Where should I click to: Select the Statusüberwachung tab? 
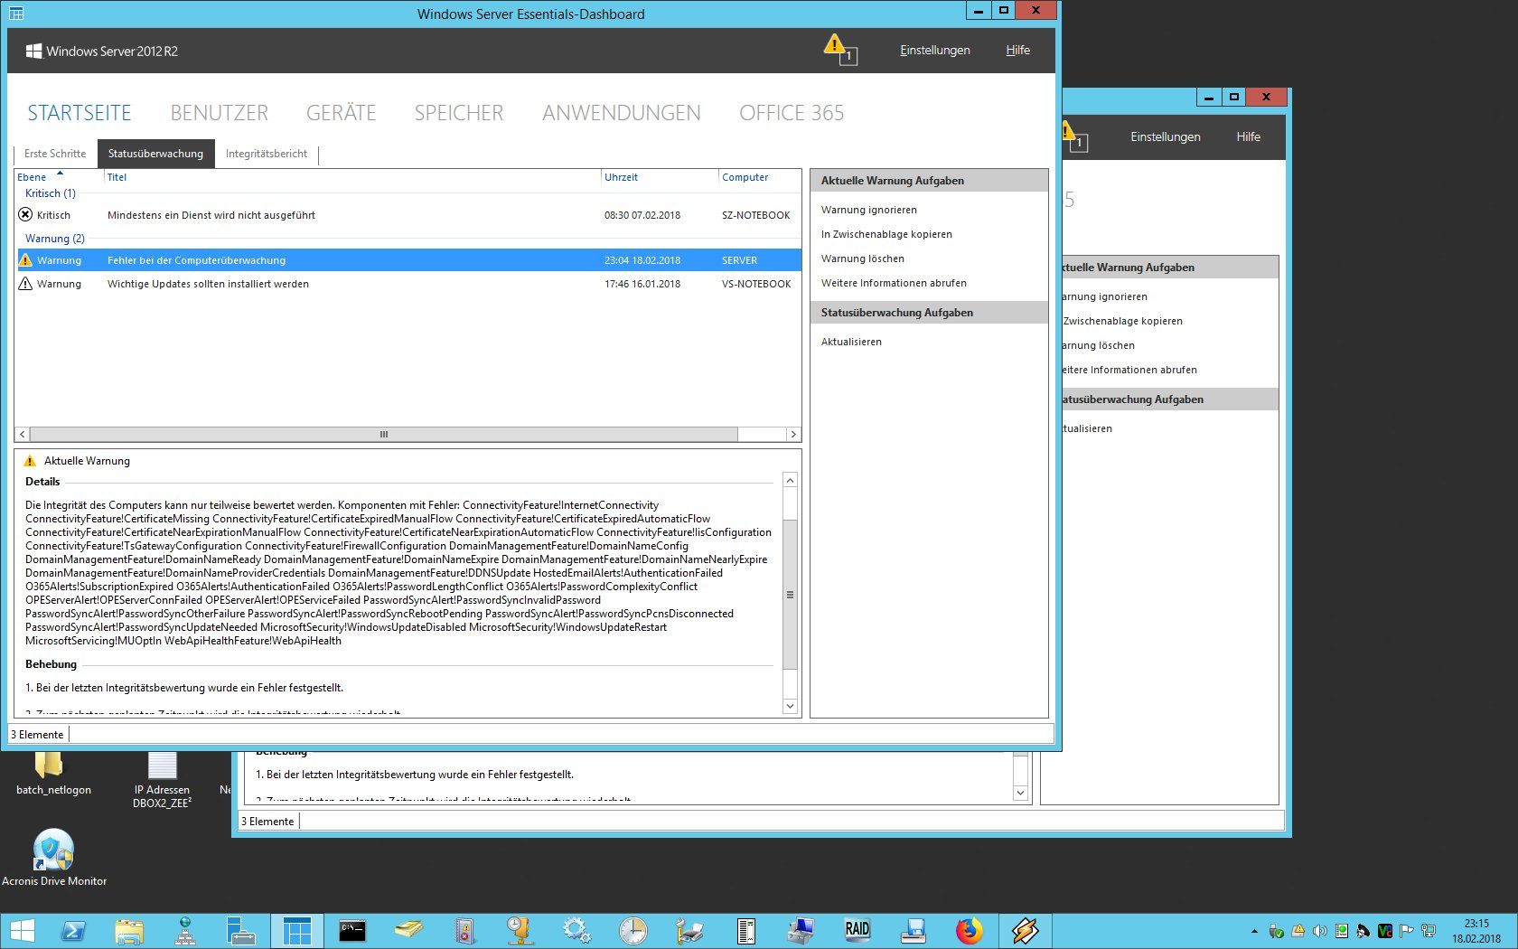point(156,154)
